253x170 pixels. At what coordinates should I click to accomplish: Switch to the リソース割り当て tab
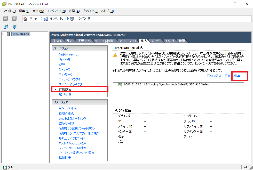(105, 41)
